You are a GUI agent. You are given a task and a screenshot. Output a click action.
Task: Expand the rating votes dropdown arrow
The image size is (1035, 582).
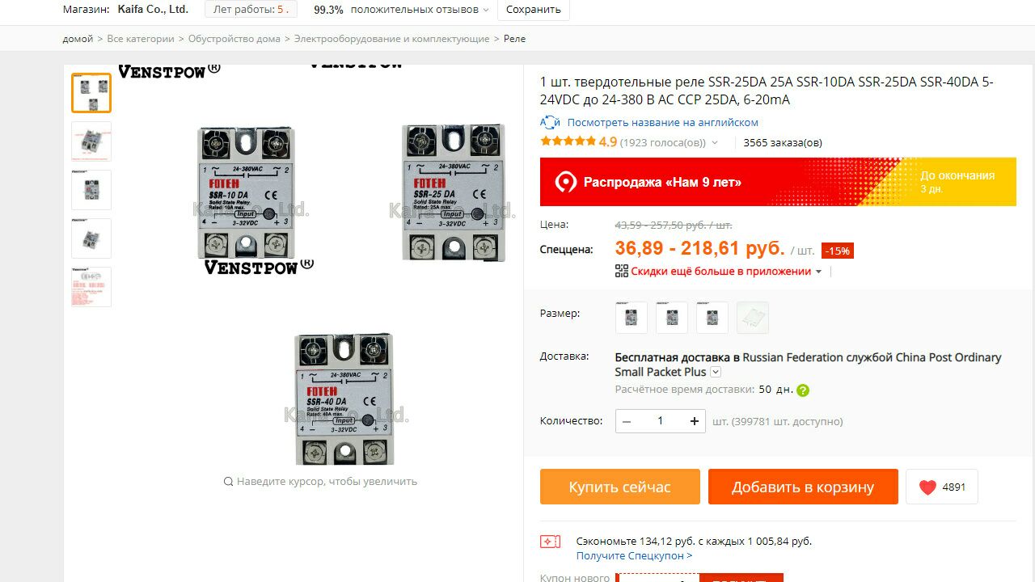pyautogui.click(x=715, y=143)
